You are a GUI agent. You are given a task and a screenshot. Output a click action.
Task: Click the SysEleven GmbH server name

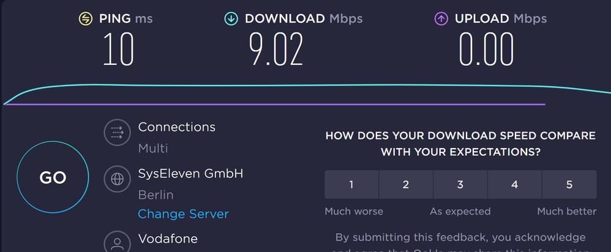(190, 174)
